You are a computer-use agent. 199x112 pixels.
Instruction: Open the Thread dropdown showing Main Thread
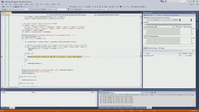tap(56, 9)
